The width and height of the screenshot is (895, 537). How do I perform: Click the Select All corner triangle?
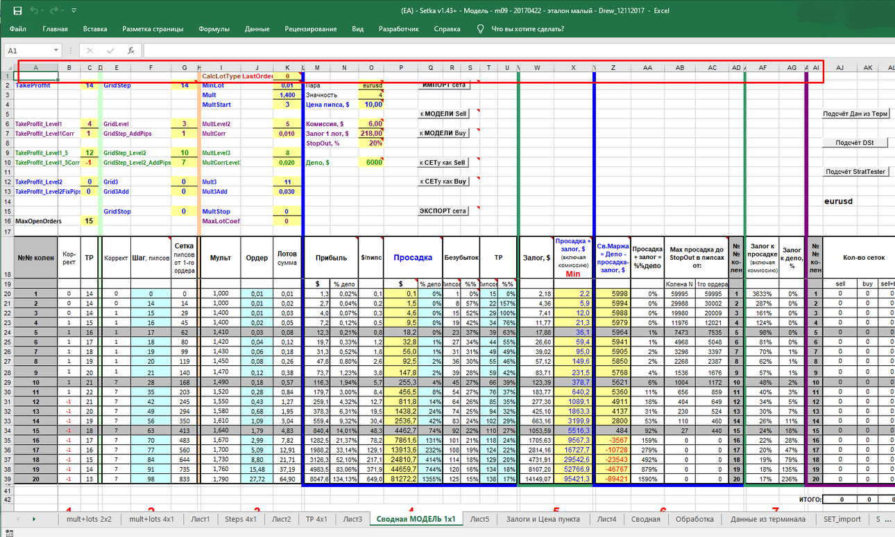click(x=8, y=67)
